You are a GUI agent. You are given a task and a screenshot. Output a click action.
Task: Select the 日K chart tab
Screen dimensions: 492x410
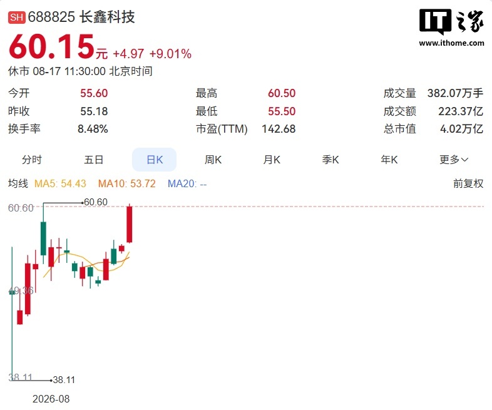[155, 160]
